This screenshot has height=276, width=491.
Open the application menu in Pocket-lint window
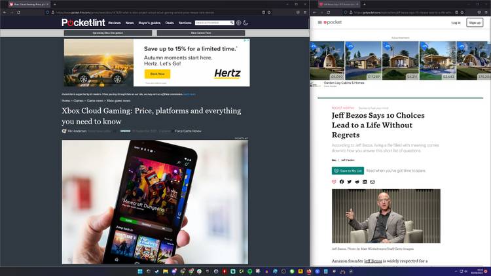(x=304, y=12)
